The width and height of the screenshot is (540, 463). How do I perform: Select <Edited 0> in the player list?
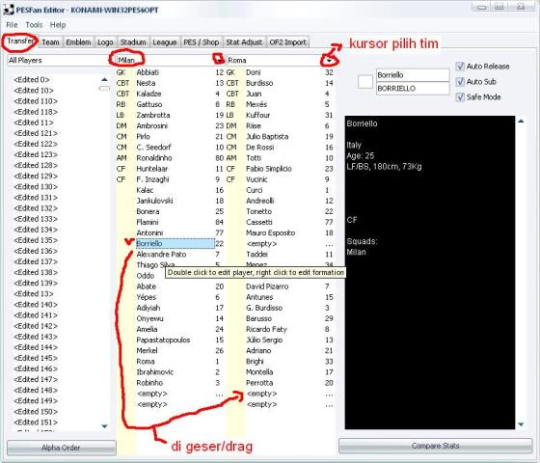pos(32,79)
